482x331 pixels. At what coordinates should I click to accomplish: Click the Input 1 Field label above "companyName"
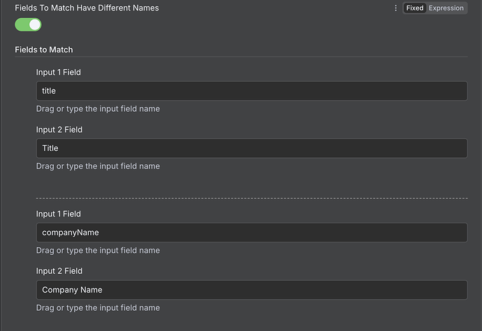click(59, 214)
